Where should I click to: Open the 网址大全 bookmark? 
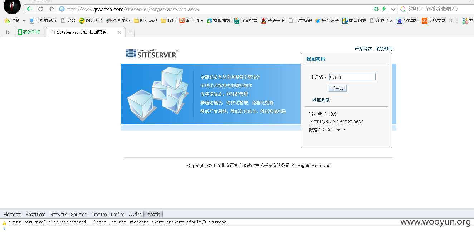tap(91, 21)
